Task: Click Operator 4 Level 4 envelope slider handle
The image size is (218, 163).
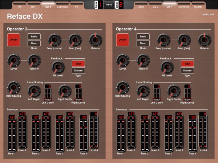Action: (203, 146)
